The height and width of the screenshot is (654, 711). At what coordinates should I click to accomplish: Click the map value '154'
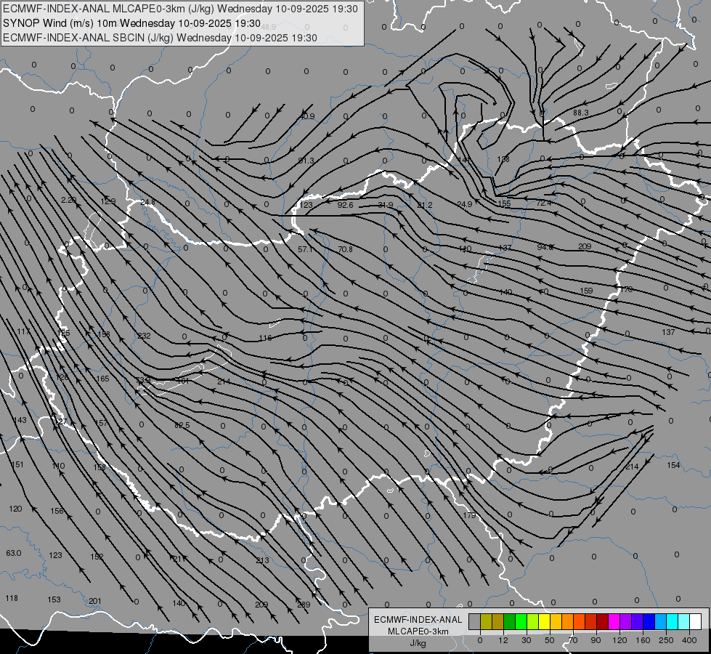coord(673,465)
